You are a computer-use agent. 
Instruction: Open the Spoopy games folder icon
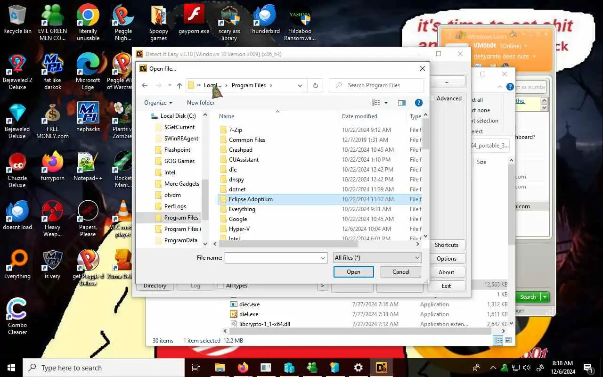159,23
